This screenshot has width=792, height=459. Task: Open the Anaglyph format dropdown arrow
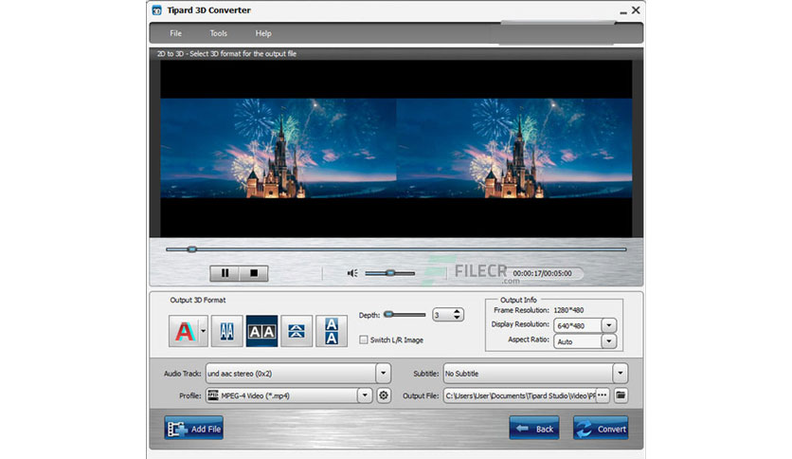click(203, 331)
